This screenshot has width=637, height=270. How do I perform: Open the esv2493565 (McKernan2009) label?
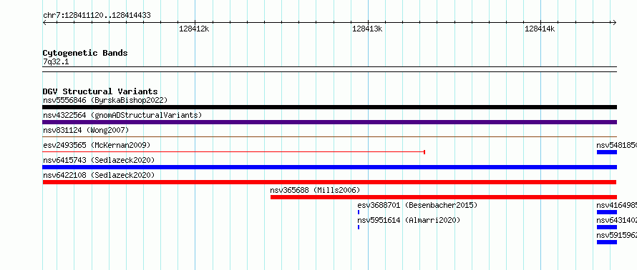pyautogui.click(x=97, y=145)
